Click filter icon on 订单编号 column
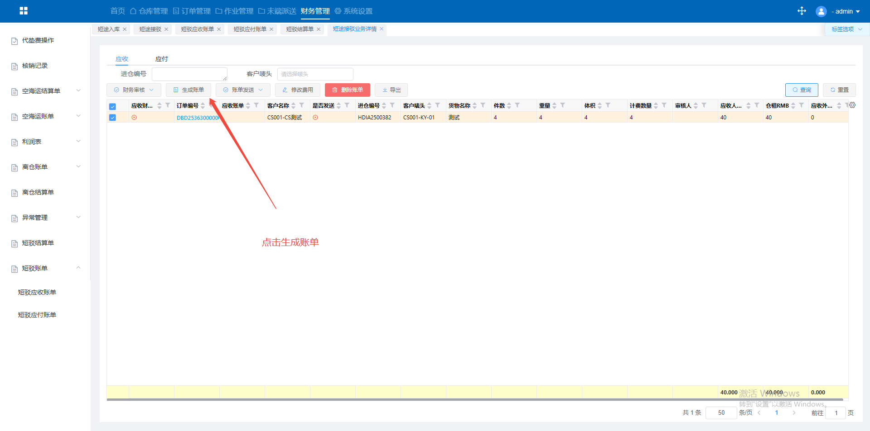 [x=211, y=105]
